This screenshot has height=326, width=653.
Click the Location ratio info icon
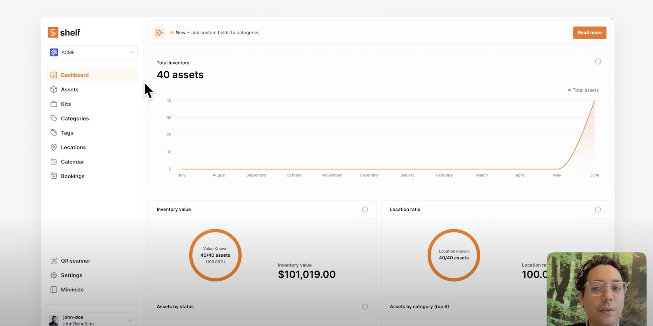click(598, 209)
